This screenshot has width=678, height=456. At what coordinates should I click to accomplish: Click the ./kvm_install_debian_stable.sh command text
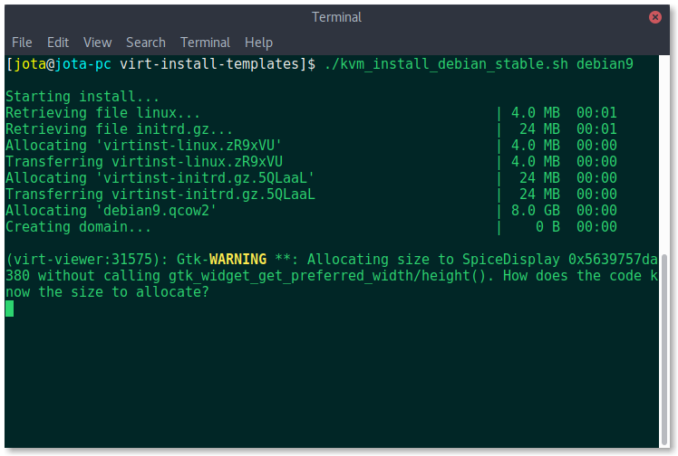(446, 64)
